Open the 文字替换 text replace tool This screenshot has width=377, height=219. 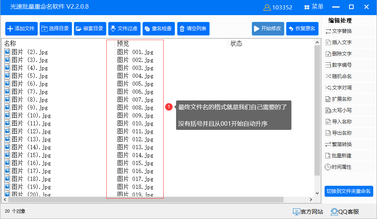tap(339, 31)
